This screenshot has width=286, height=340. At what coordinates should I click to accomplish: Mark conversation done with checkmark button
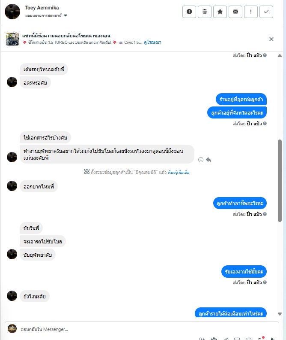[266, 12]
